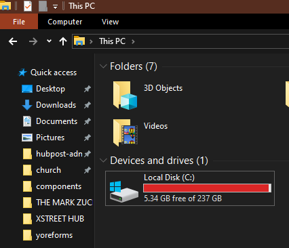Collapse the Folders (7) group chevron
Viewport: 289px width, 248px height.
(103, 66)
